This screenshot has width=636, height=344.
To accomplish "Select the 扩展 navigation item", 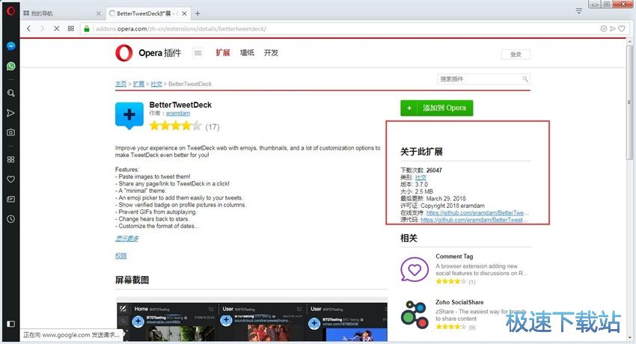I will (223, 52).
